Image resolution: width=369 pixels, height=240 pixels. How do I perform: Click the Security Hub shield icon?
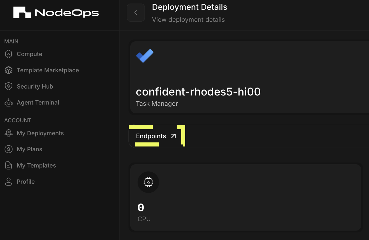pyautogui.click(x=9, y=86)
